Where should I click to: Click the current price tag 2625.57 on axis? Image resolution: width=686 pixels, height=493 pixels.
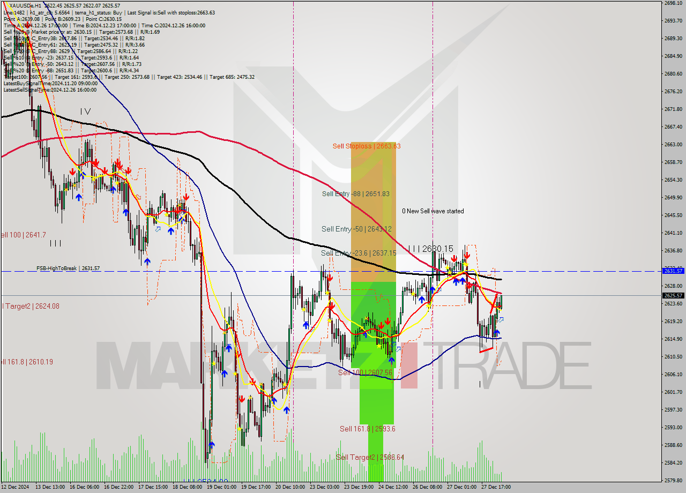673,295
